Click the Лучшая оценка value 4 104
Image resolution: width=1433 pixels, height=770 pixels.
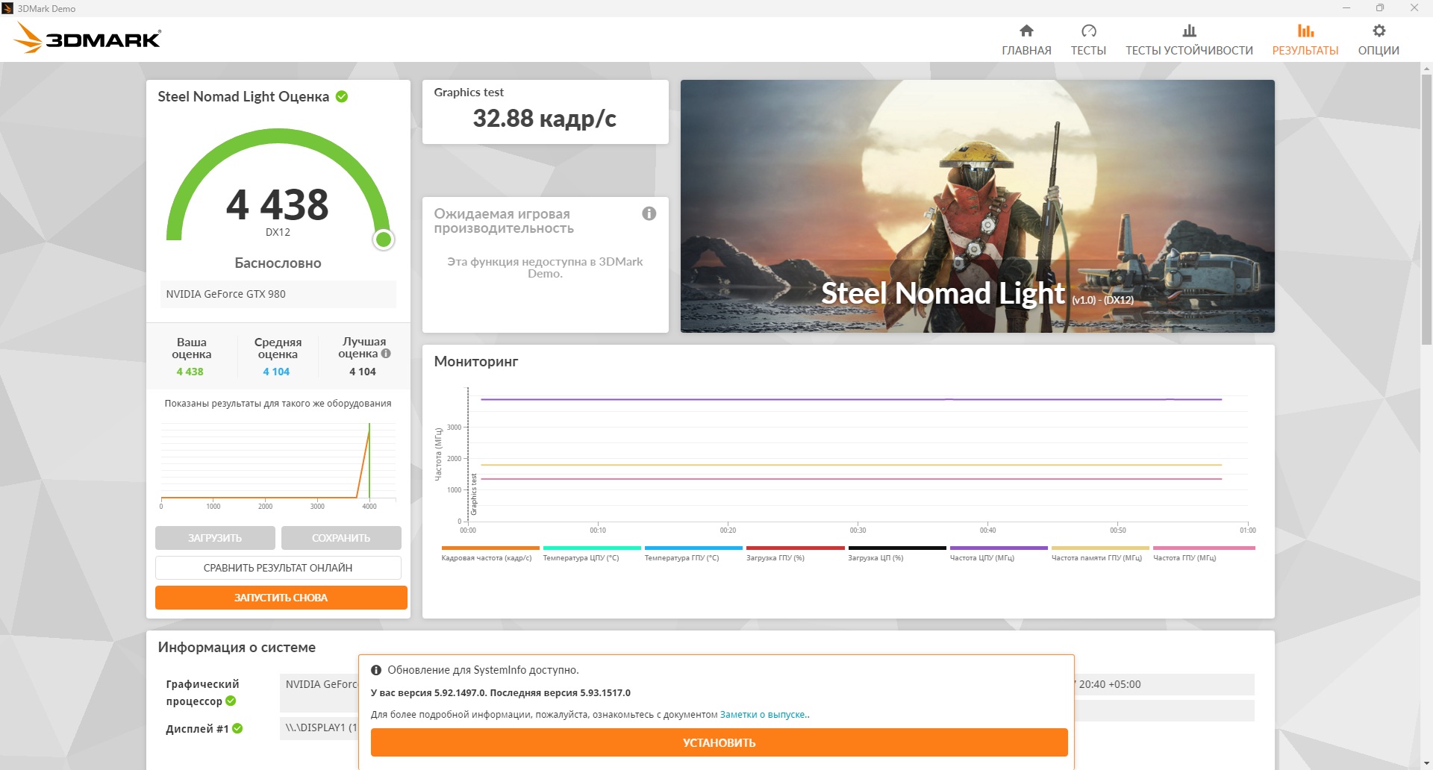[363, 372]
